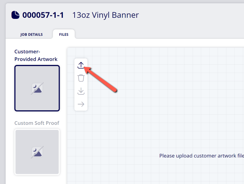
Task: Open the Custom Soft Proof thumbnail box
Action: click(37, 152)
